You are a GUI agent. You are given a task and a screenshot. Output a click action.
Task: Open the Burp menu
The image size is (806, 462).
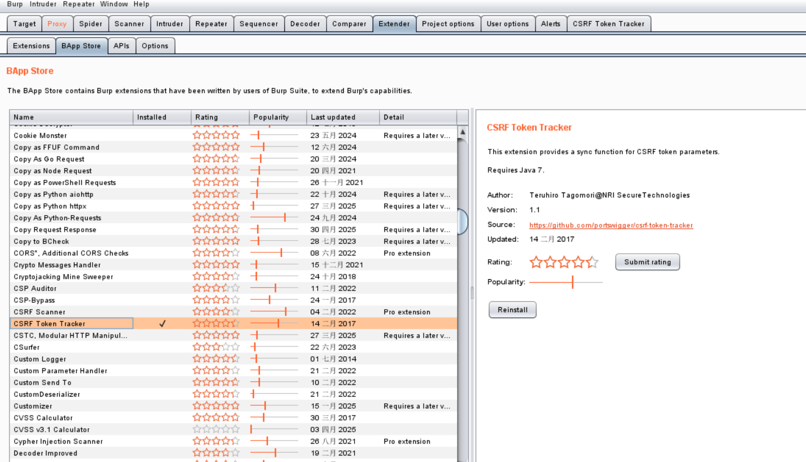tap(15, 4)
